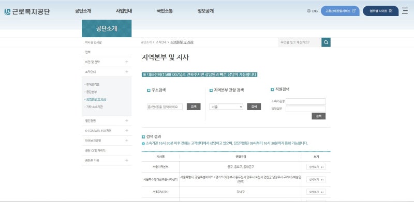Open the 공단소개 top menu
The height and width of the screenshot is (202, 414).
pos(83,11)
